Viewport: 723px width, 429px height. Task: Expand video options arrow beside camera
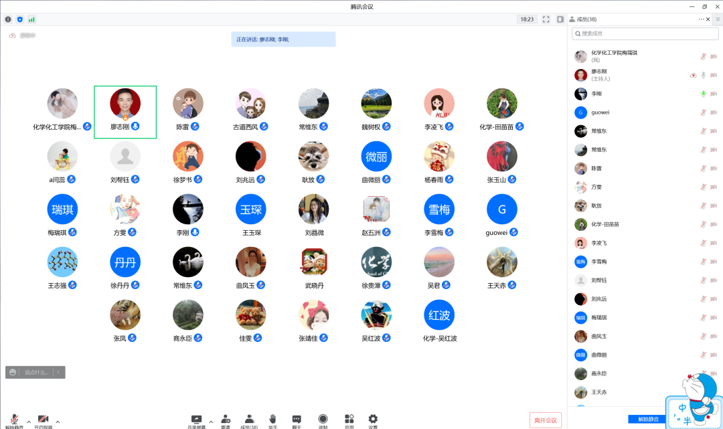point(58,422)
